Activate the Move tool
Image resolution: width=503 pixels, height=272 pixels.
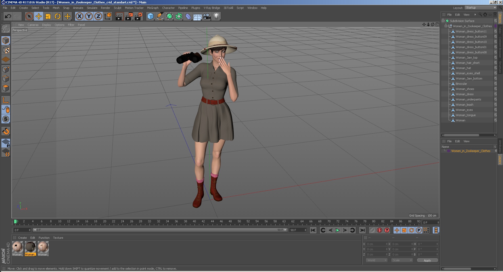click(38, 16)
